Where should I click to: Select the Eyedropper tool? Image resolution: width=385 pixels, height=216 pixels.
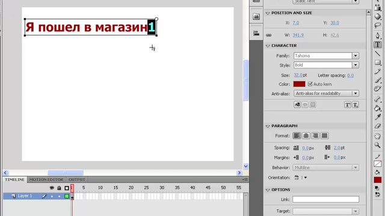pos(377,117)
